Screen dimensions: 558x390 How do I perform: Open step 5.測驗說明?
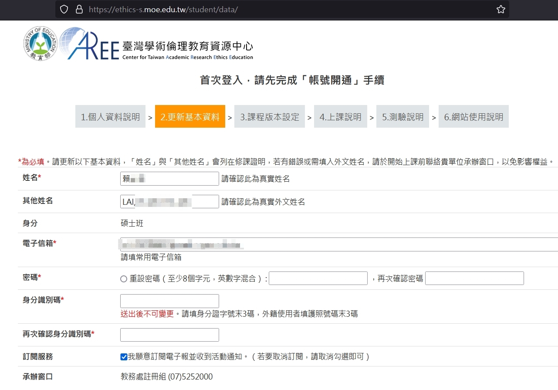click(402, 116)
